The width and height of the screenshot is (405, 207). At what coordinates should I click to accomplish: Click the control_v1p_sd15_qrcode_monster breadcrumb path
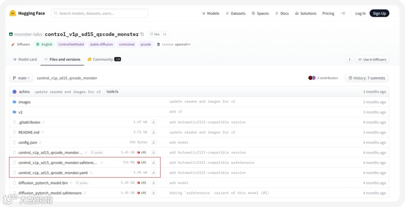(x=67, y=78)
